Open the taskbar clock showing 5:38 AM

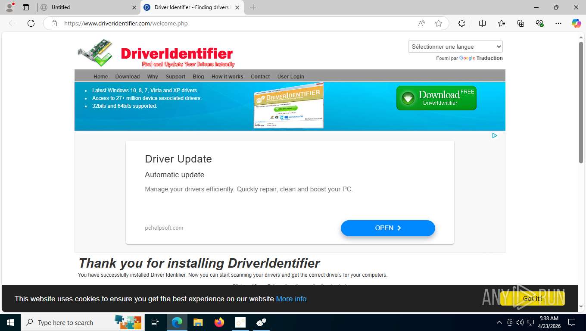(549, 322)
